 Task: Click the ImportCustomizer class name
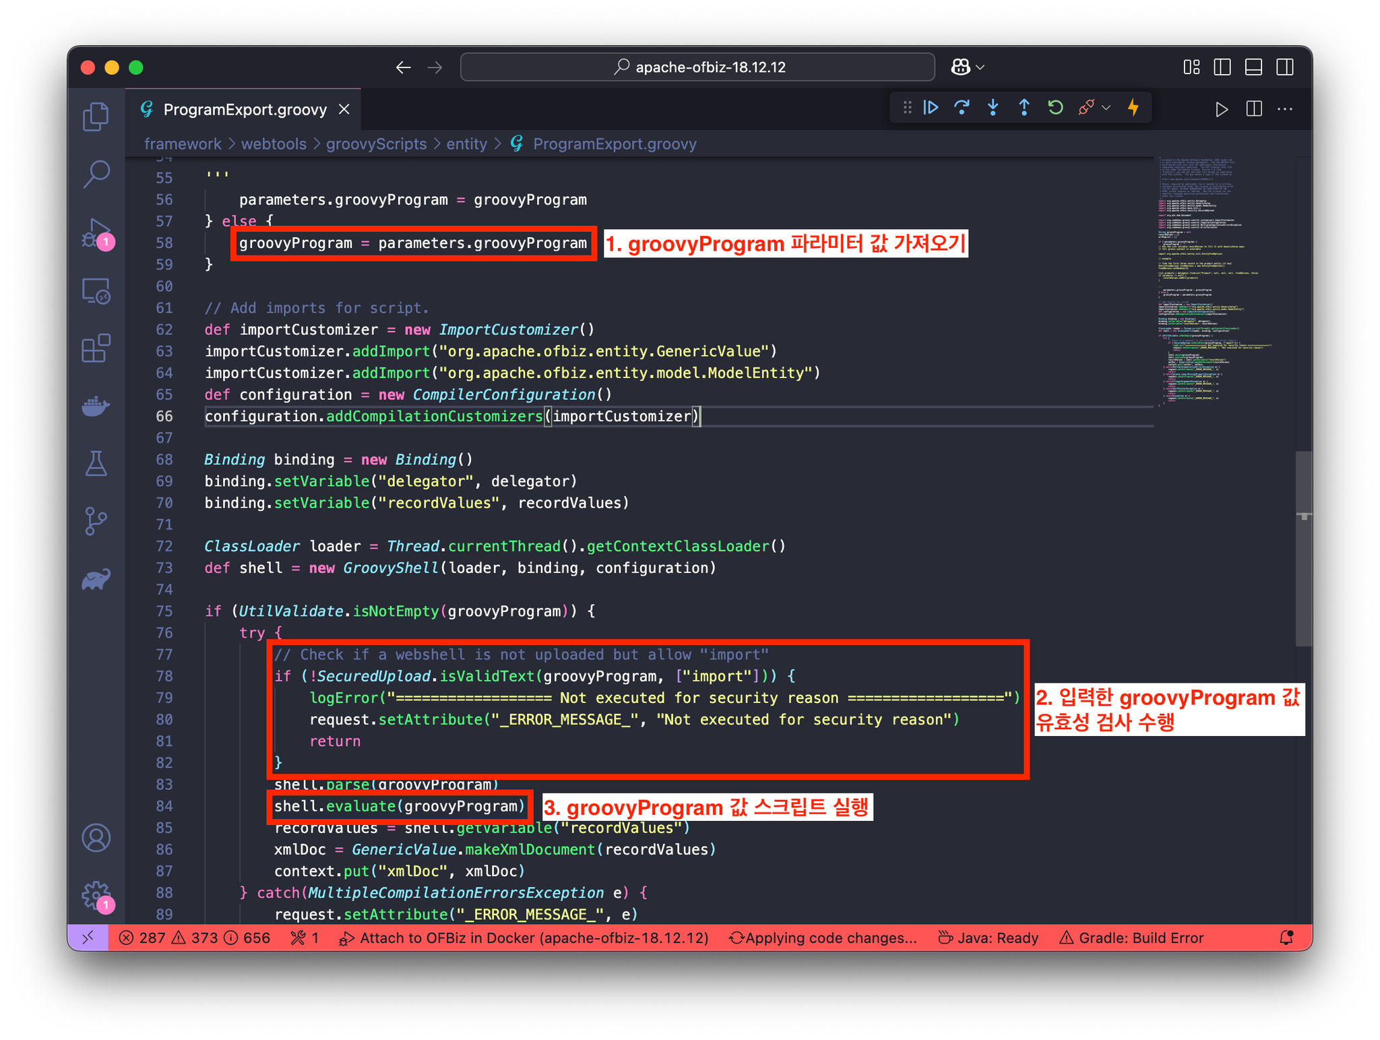(509, 330)
